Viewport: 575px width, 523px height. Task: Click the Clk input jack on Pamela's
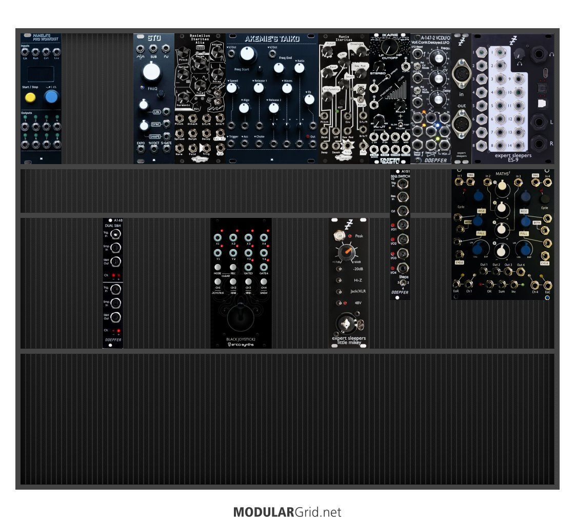25,52
